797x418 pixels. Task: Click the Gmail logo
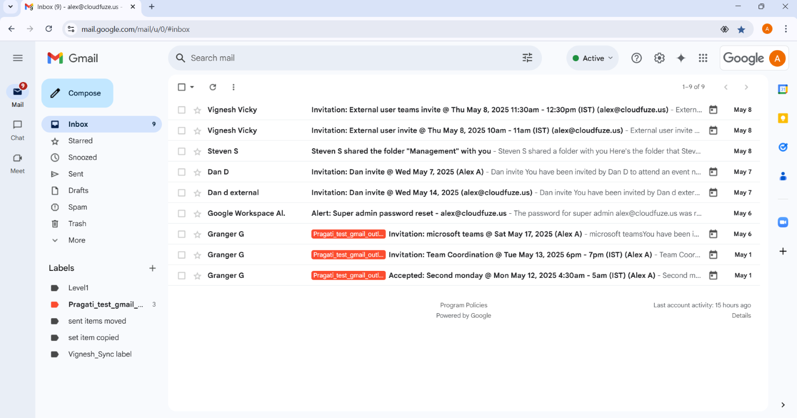[x=73, y=58]
